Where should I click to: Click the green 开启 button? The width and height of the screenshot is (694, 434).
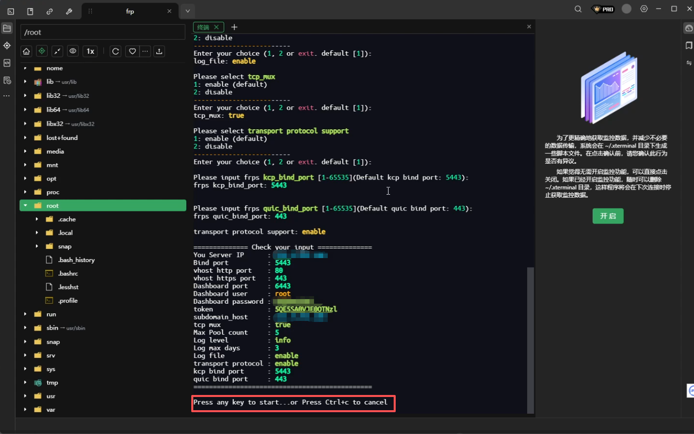coord(608,216)
